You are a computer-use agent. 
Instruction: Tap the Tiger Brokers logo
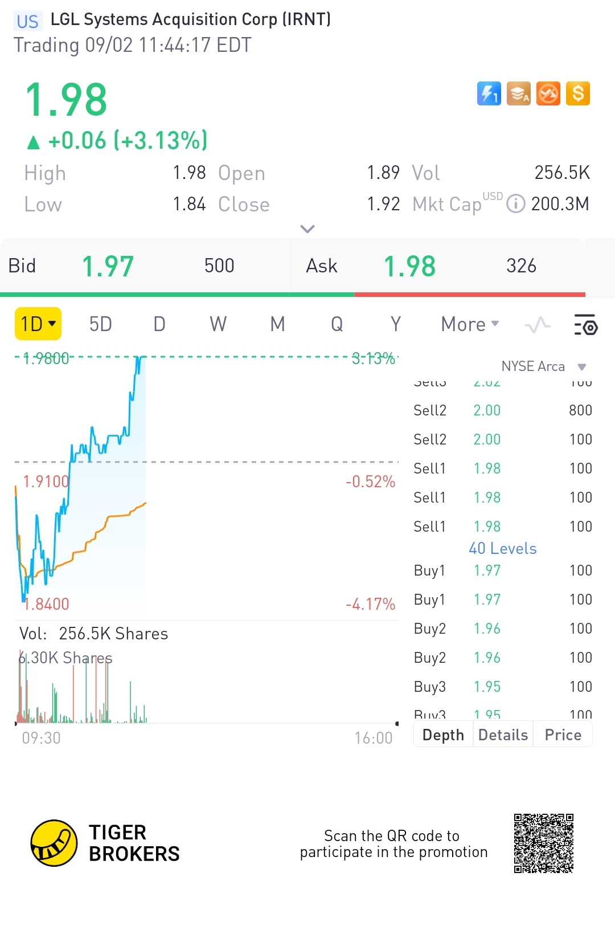click(54, 843)
